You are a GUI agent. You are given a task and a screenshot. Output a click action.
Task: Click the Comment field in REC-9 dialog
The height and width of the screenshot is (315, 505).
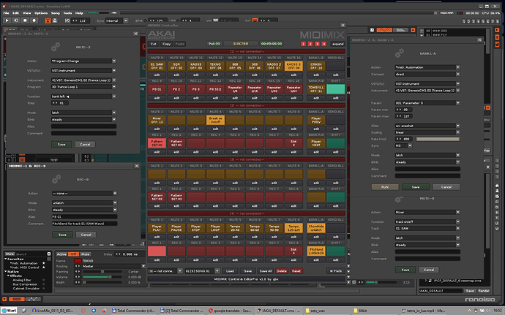[x=84, y=224]
